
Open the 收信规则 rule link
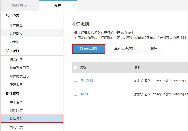(86, 80)
